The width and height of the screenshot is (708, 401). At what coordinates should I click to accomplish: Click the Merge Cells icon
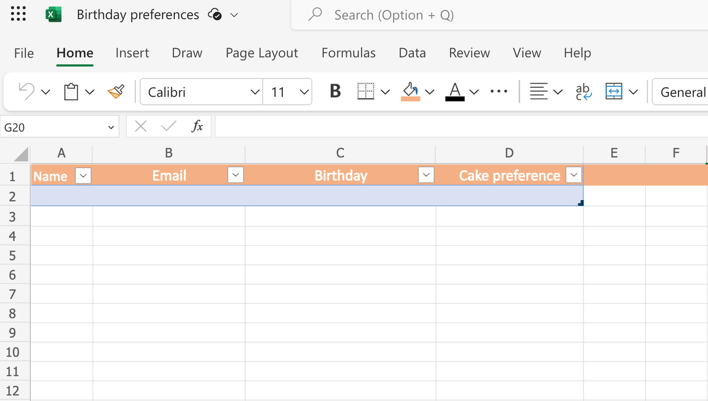pos(613,92)
